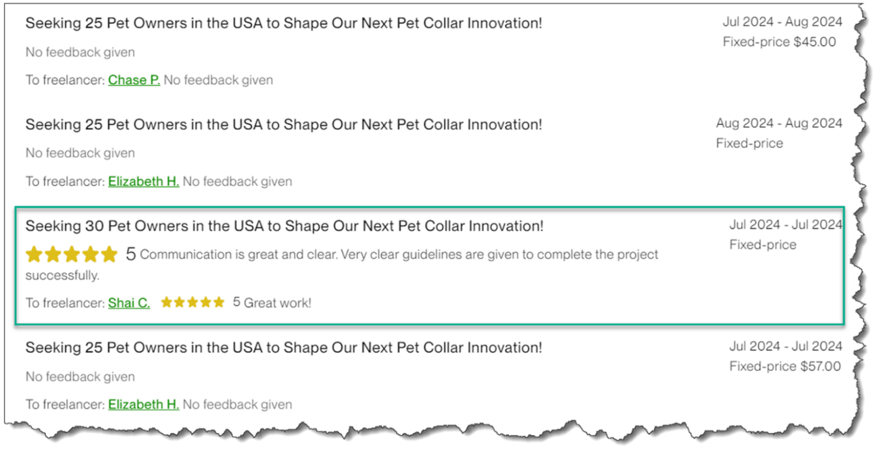Open the job title priced at $45.00
This screenshot has height=454, width=873.
[284, 23]
